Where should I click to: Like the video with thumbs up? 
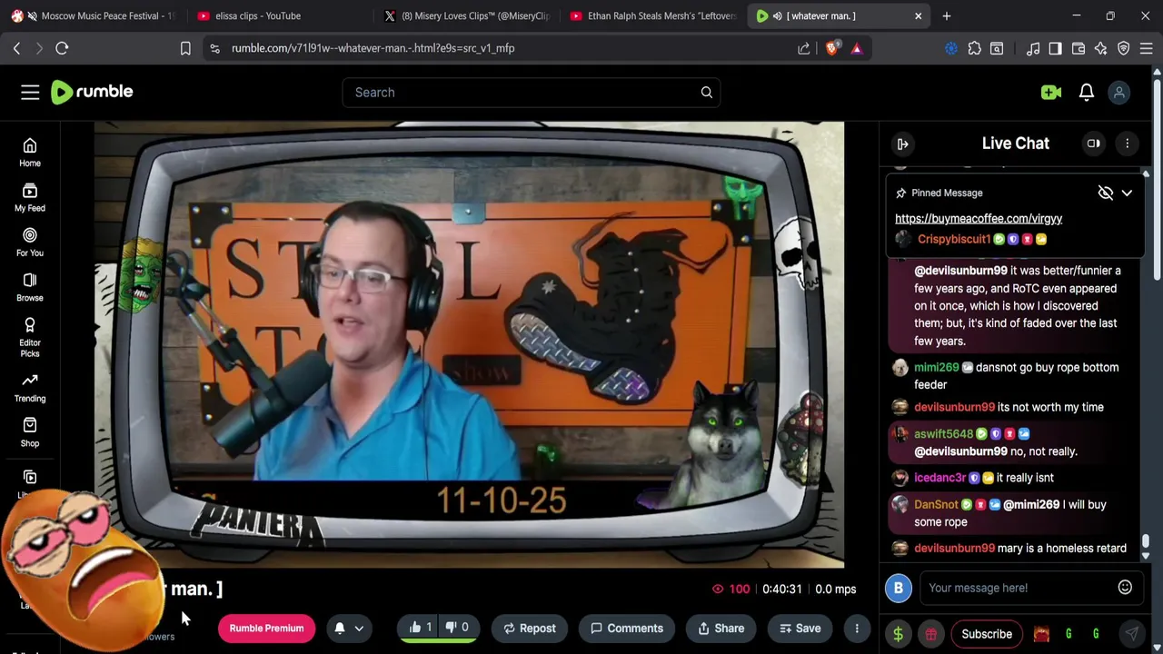[x=420, y=628]
